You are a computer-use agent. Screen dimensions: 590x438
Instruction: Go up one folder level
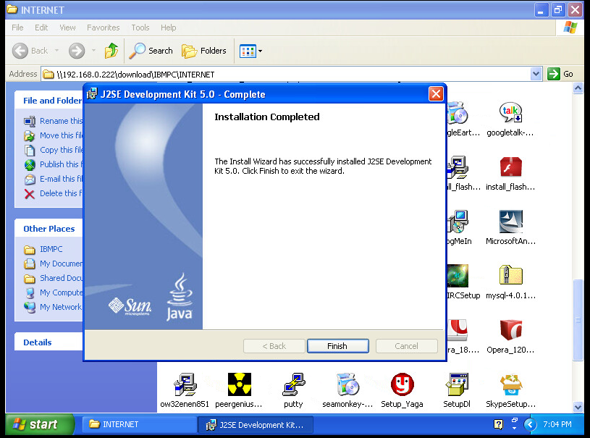click(111, 51)
